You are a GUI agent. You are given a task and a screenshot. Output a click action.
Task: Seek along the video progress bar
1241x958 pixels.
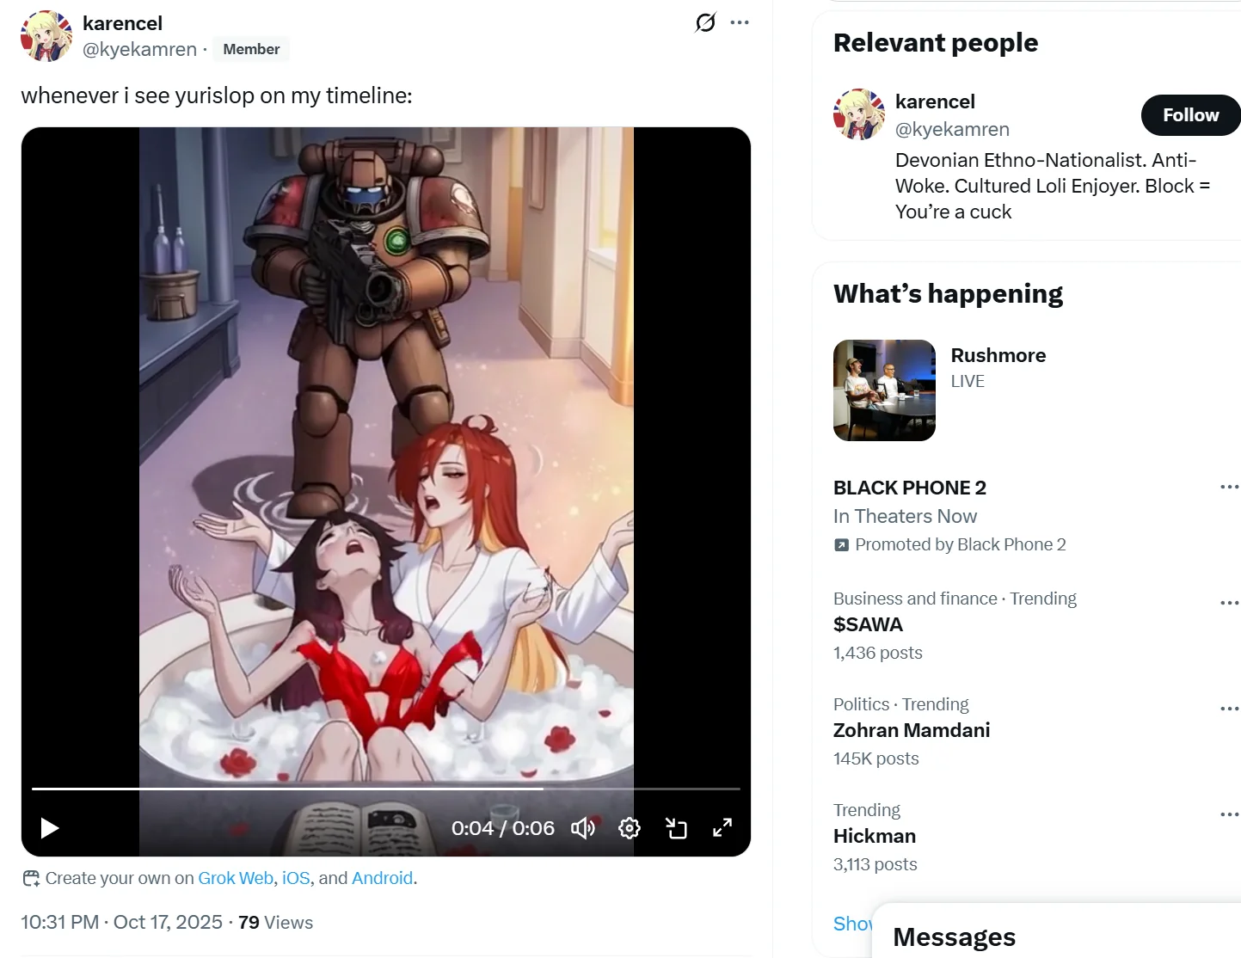(386, 788)
